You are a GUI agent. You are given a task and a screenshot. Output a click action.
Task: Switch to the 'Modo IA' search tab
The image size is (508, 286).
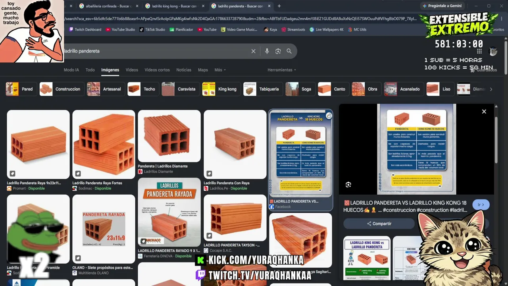click(71, 70)
